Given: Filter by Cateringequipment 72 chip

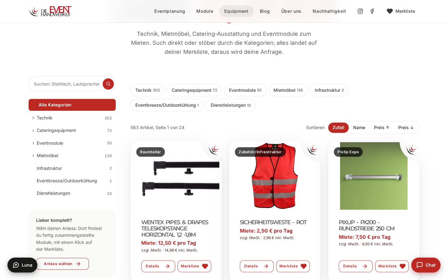Looking at the screenshot, I should [x=194, y=90].
